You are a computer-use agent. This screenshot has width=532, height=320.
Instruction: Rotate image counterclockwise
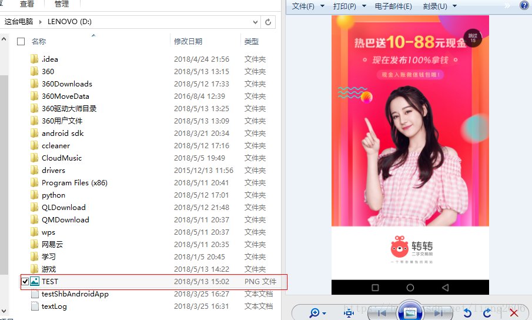point(467,313)
